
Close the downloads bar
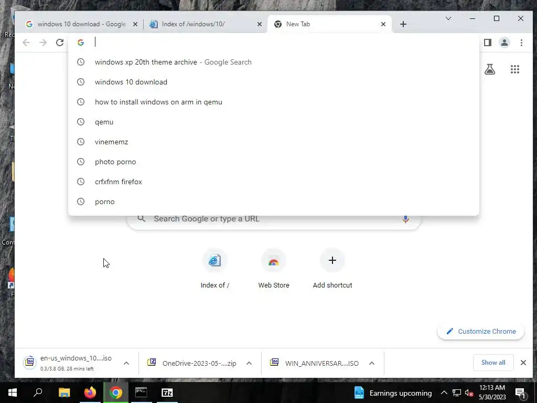[x=523, y=363]
